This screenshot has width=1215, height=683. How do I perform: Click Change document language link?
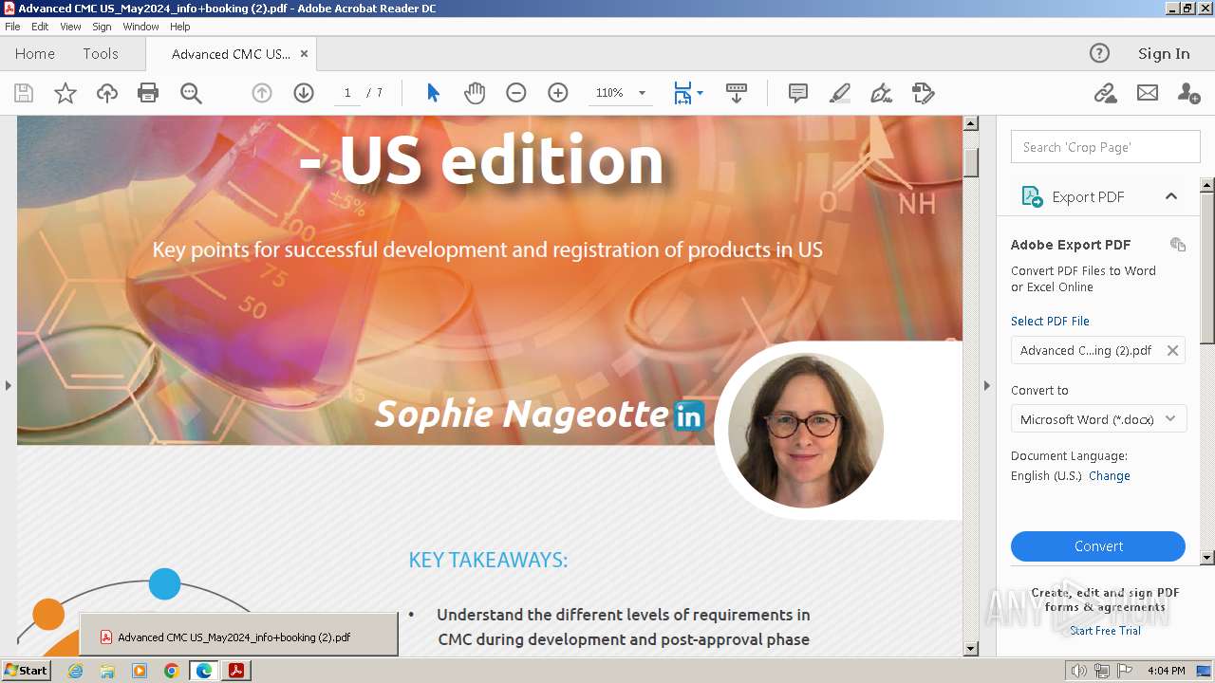click(1110, 476)
